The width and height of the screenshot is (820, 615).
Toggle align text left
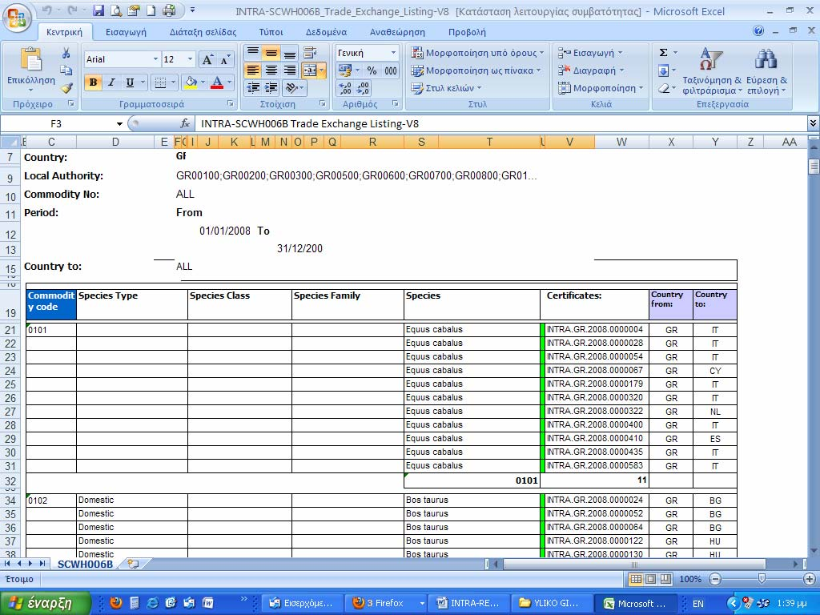coord(252,70)
